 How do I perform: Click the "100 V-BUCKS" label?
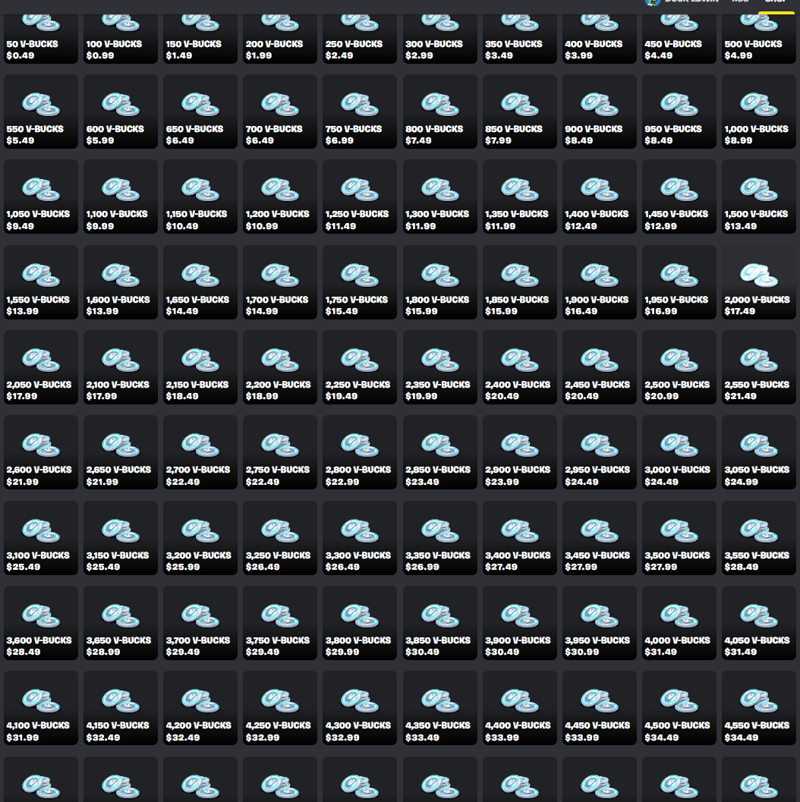tap(114, 44)
